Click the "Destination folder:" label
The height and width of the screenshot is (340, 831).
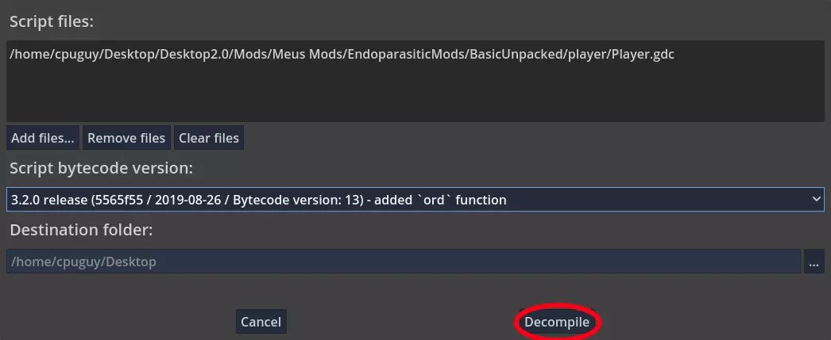pos(81,230)
